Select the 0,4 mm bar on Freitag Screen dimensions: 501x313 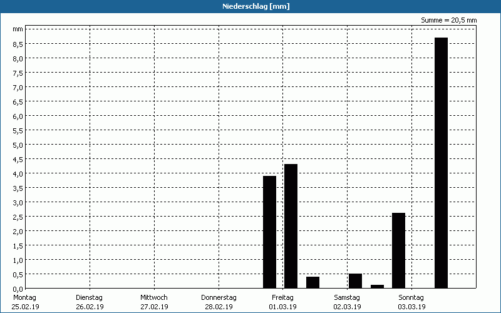click(312, 283)
